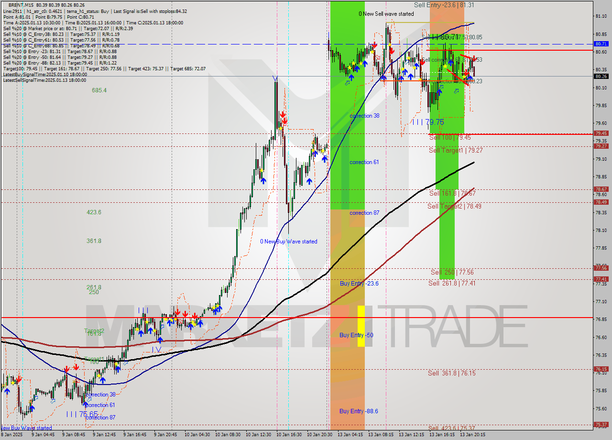Click the 'Sell 361.8 | 76.15' label
This screenshot has height=440, width=612.
coord(452,373)
